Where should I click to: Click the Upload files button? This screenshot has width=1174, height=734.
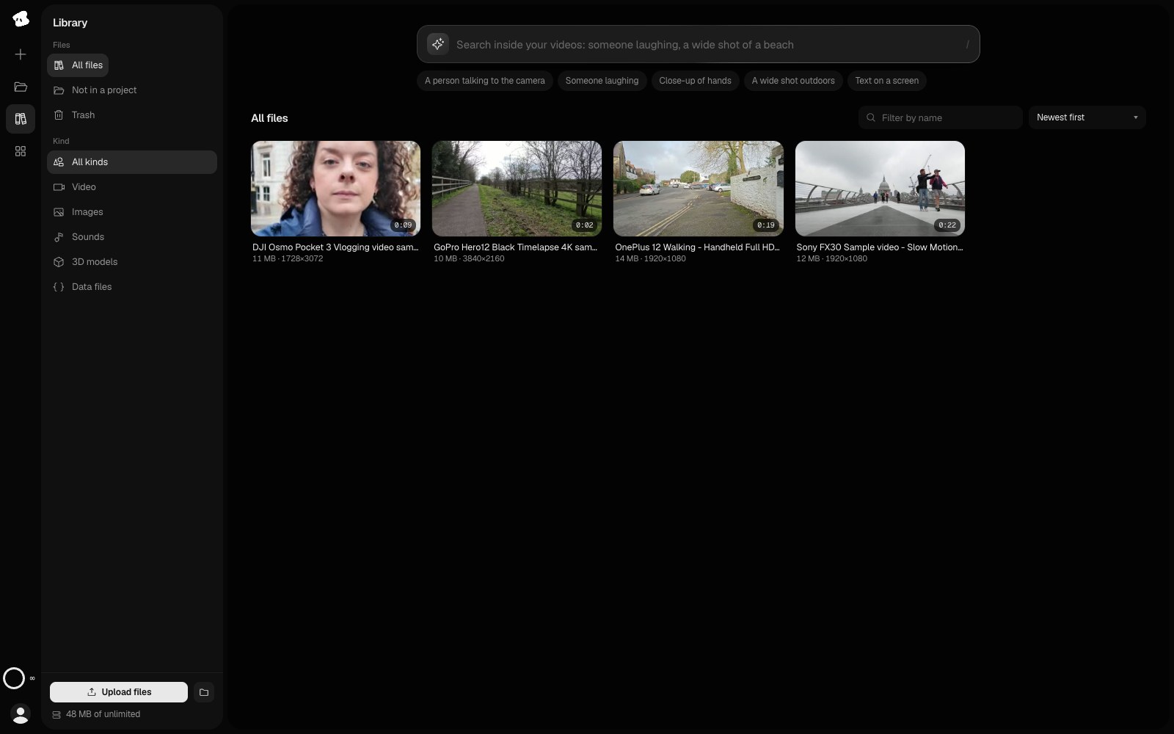119,692
